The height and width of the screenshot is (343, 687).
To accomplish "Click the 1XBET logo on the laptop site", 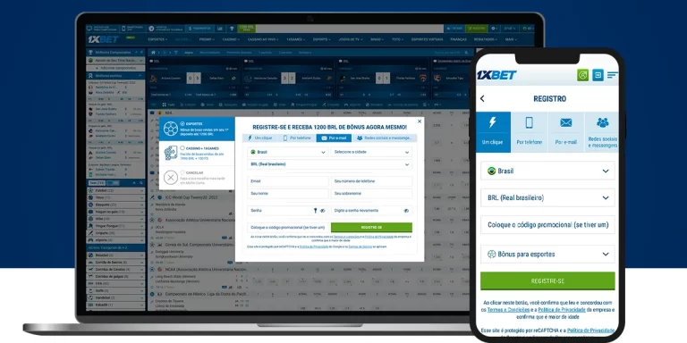I will (104, 39).
